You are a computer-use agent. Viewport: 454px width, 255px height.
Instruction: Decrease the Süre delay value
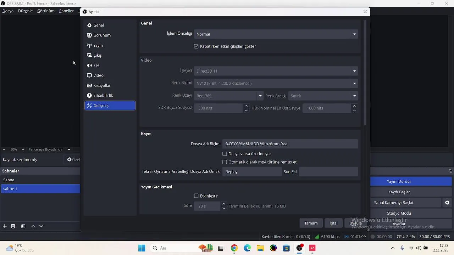pos(223,209)
